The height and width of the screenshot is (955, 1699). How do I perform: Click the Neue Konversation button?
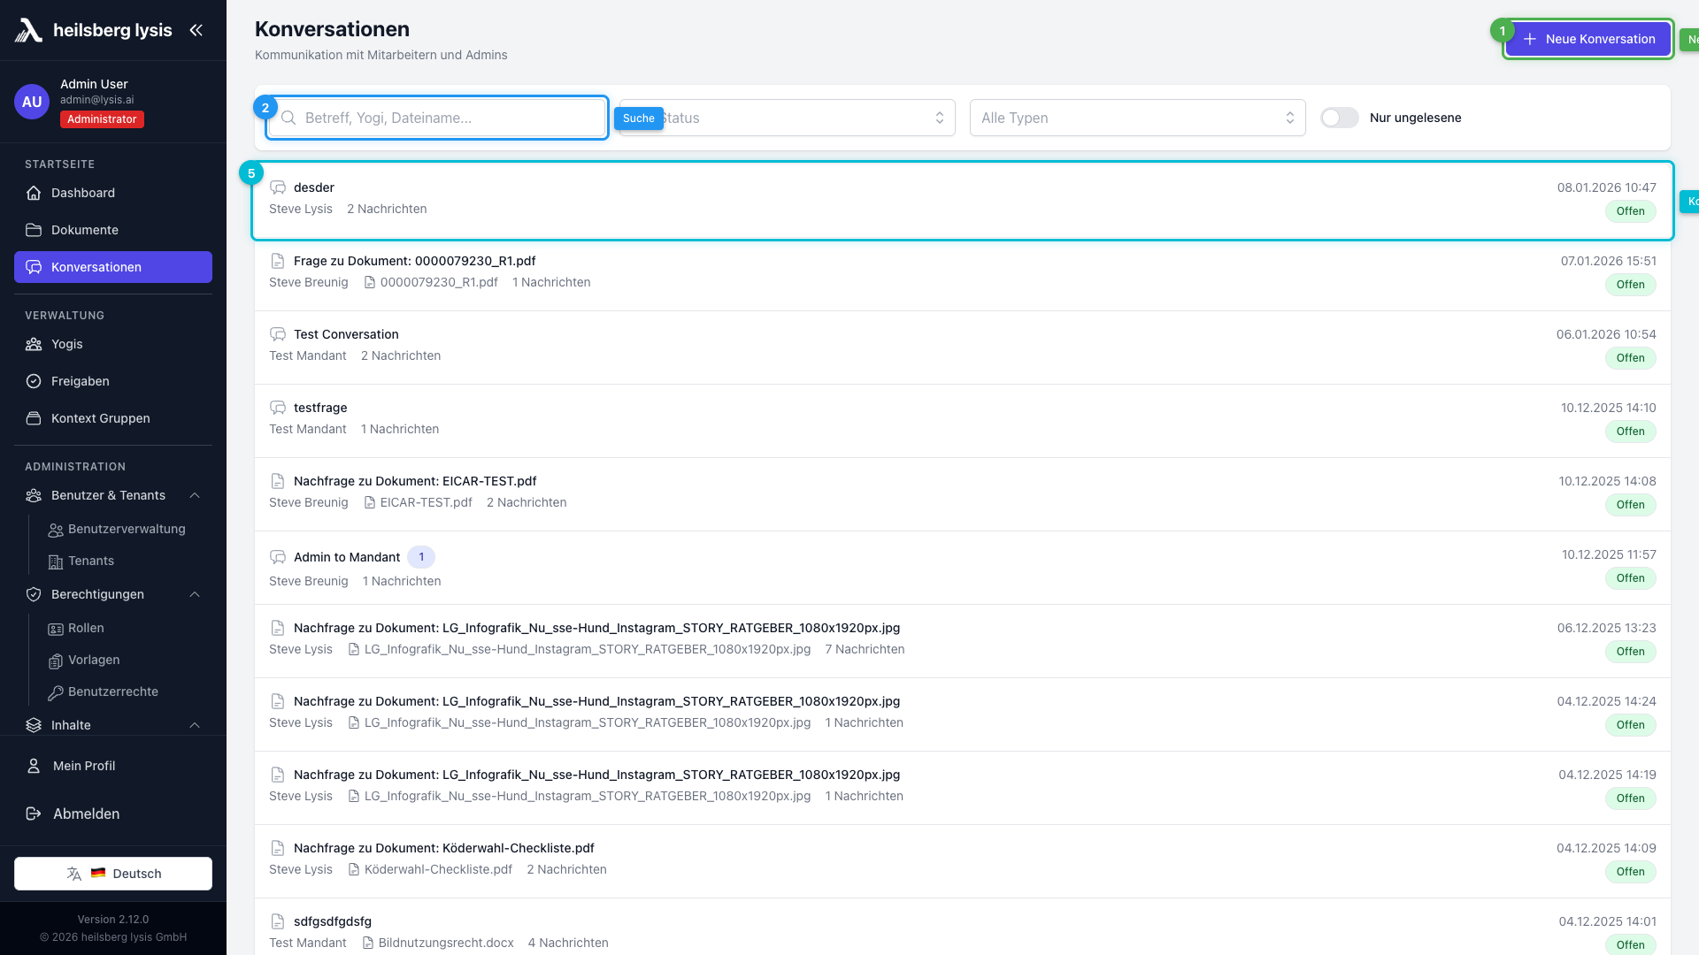[1588, 39]
